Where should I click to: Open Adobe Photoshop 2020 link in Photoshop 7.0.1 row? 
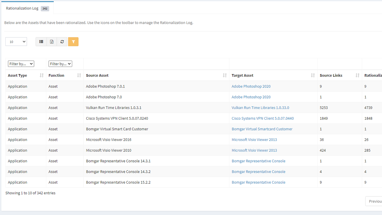click(x=251, y=86)
